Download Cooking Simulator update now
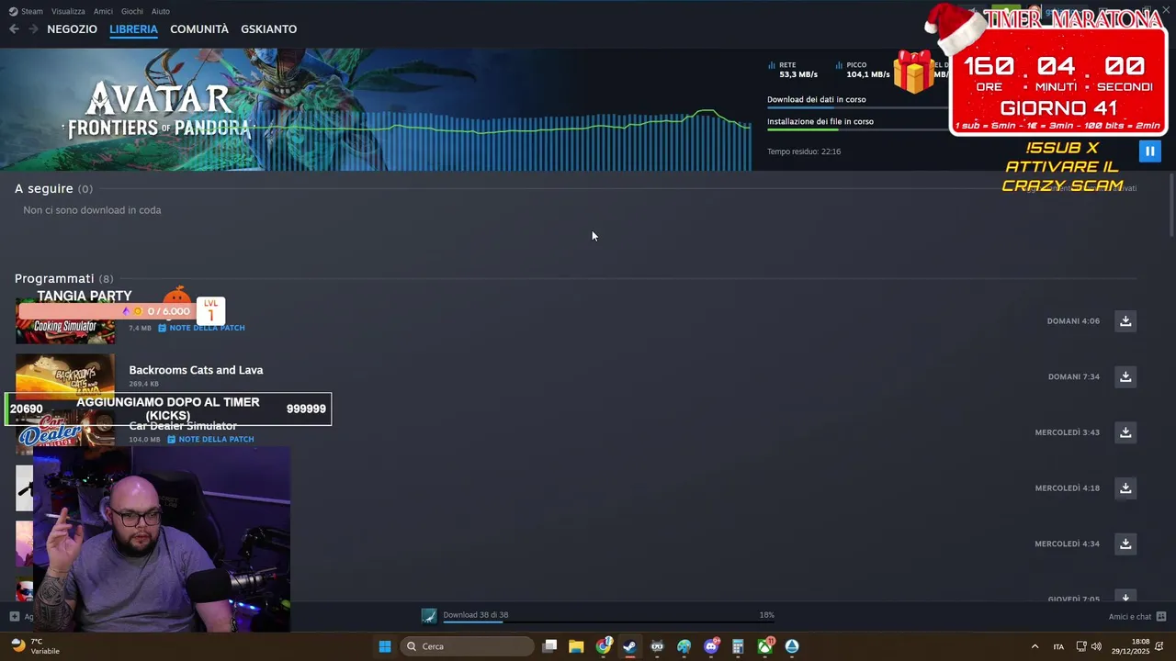The image size is (1176, 661). [x=1125, y=320]
